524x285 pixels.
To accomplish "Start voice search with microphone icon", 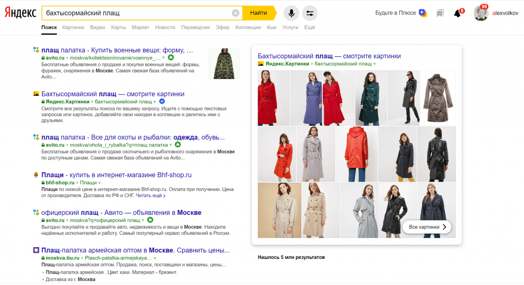I will coord(291,13).
